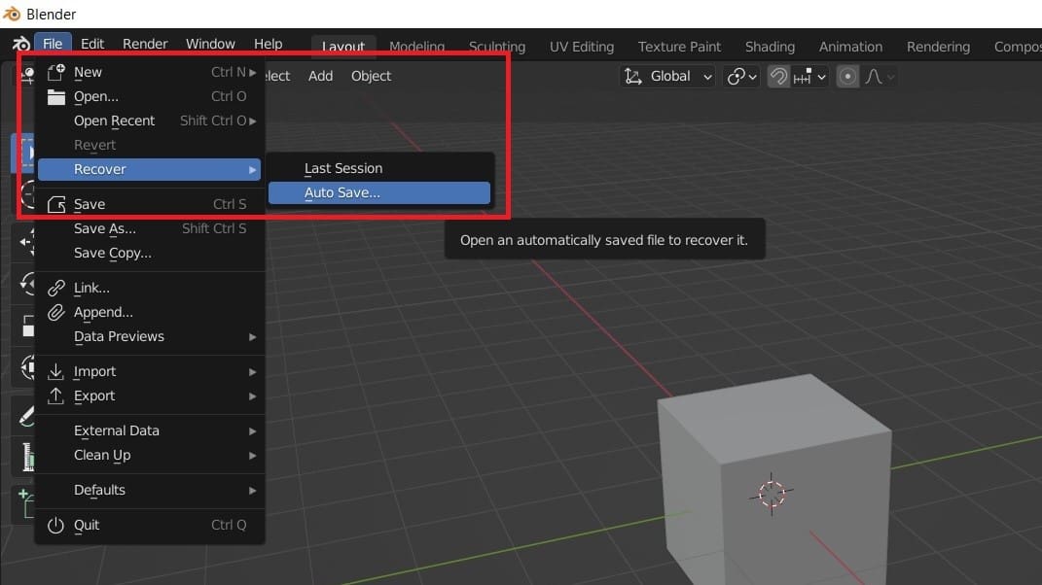1042x585 pixels.
Task: Click the Blender logo menu icon
Action: coord(20,44)
